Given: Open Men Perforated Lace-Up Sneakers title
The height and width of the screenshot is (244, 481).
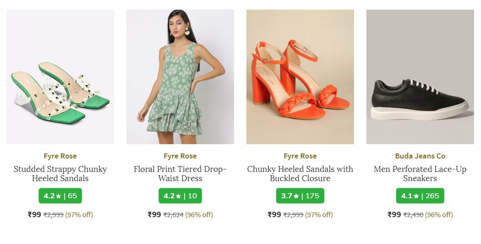Looking at the screenshot, I should point(420,174).
